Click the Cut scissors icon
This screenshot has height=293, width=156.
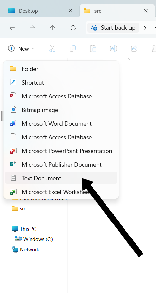tap(52, 48)
